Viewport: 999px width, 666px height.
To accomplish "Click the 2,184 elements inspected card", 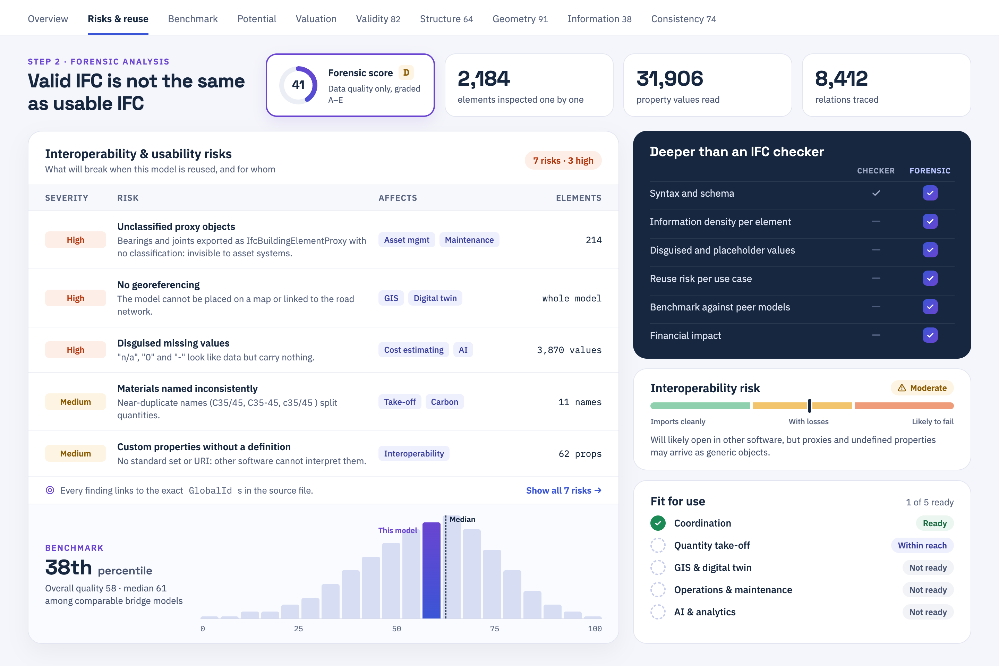I will tap(529, 85).
